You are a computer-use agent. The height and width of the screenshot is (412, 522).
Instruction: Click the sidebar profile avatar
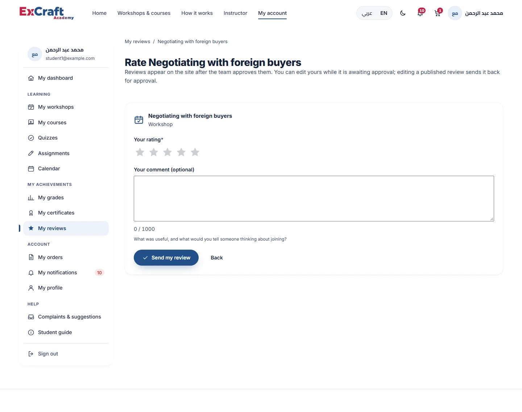point(35,54)
